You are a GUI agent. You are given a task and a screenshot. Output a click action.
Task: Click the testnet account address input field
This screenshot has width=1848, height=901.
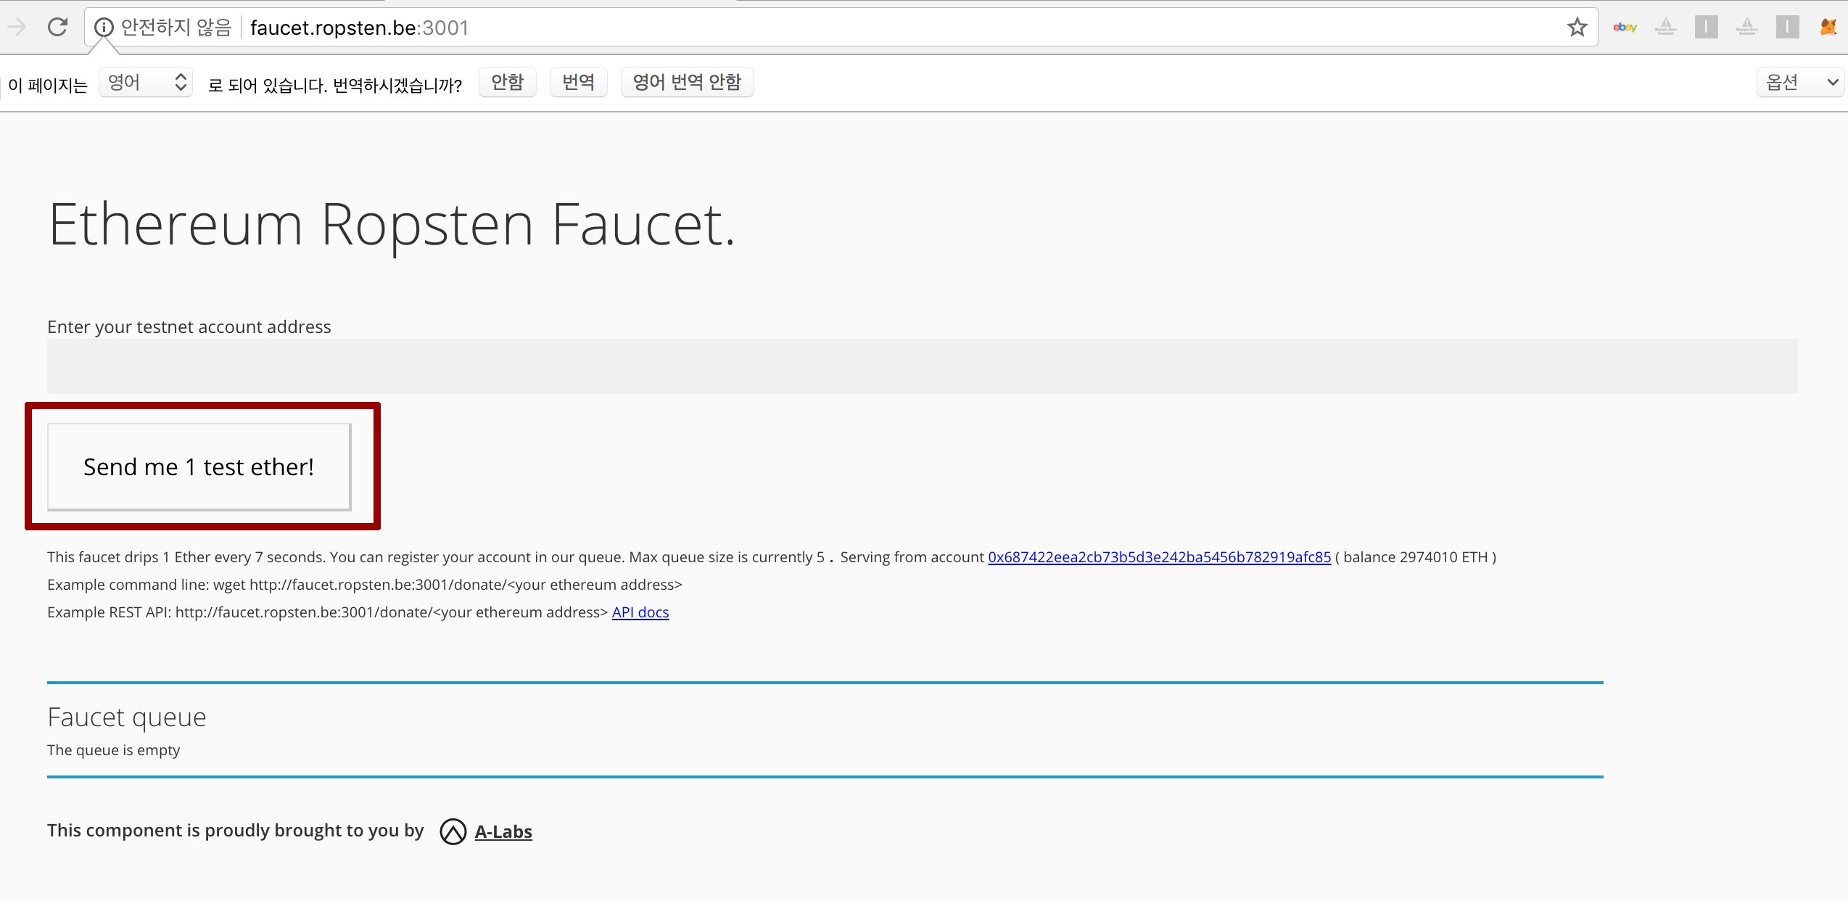point(921,366)
